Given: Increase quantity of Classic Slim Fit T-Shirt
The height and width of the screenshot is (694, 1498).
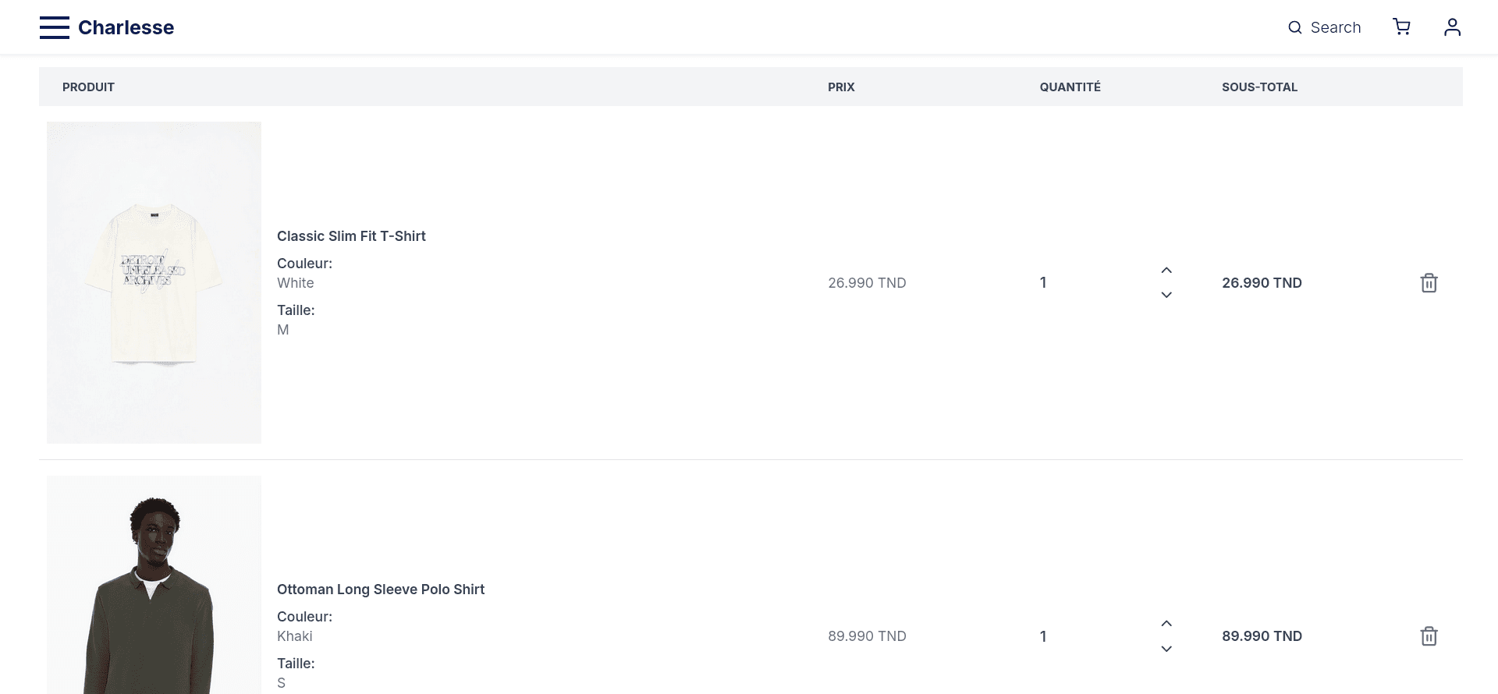Looking at the screenshot, I should tap(1166, 271).
